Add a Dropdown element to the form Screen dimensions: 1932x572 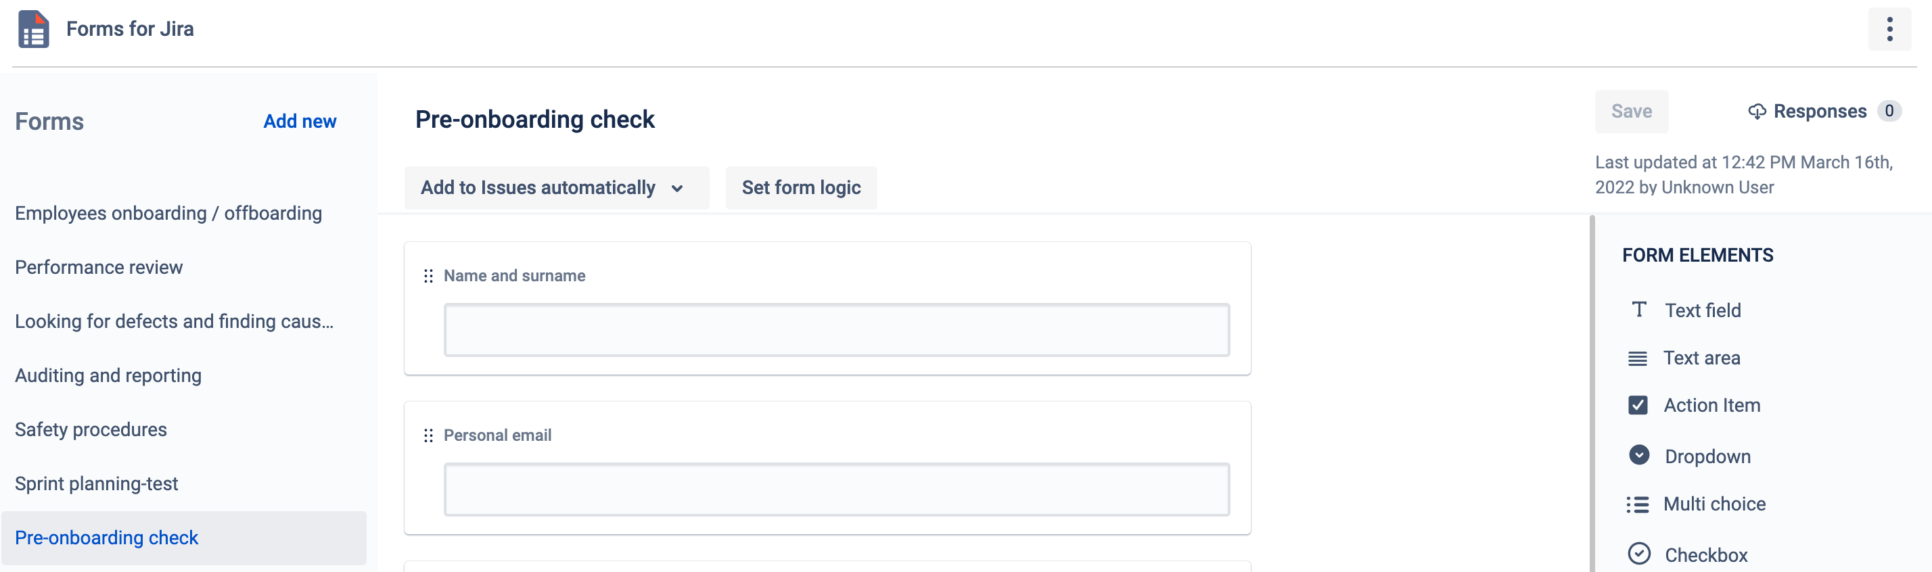1707,456
